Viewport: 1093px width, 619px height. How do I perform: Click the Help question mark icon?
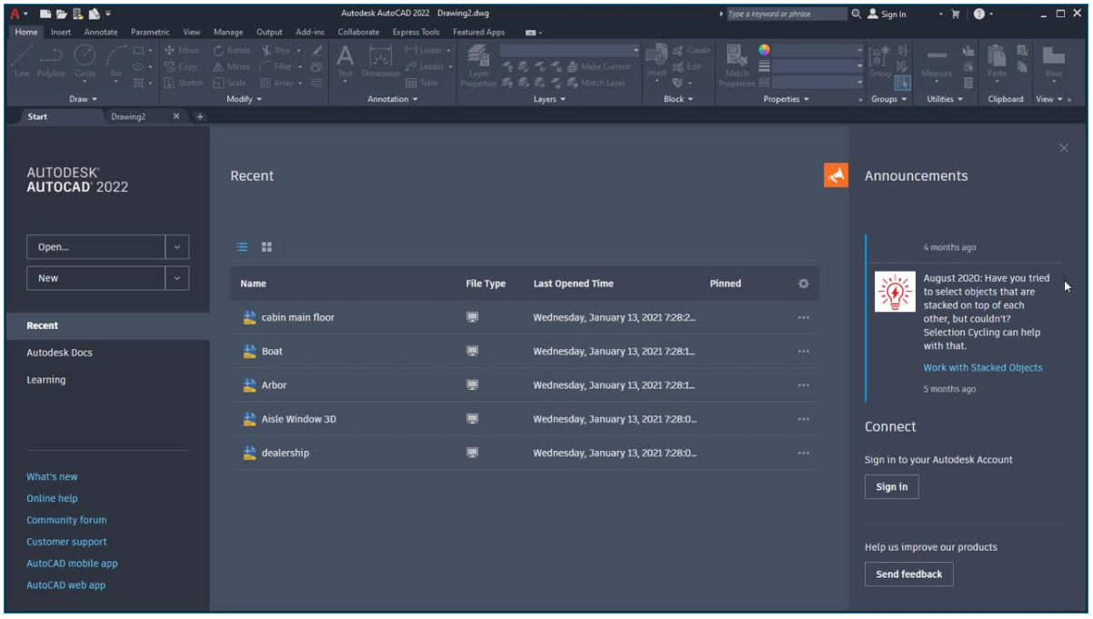(x=979, y=14)
